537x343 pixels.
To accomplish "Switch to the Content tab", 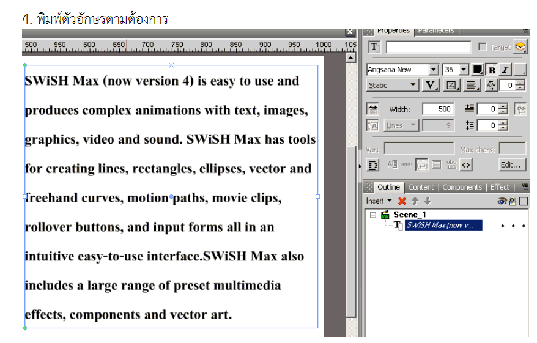I will pyautogui.click(x=421, y=187).
